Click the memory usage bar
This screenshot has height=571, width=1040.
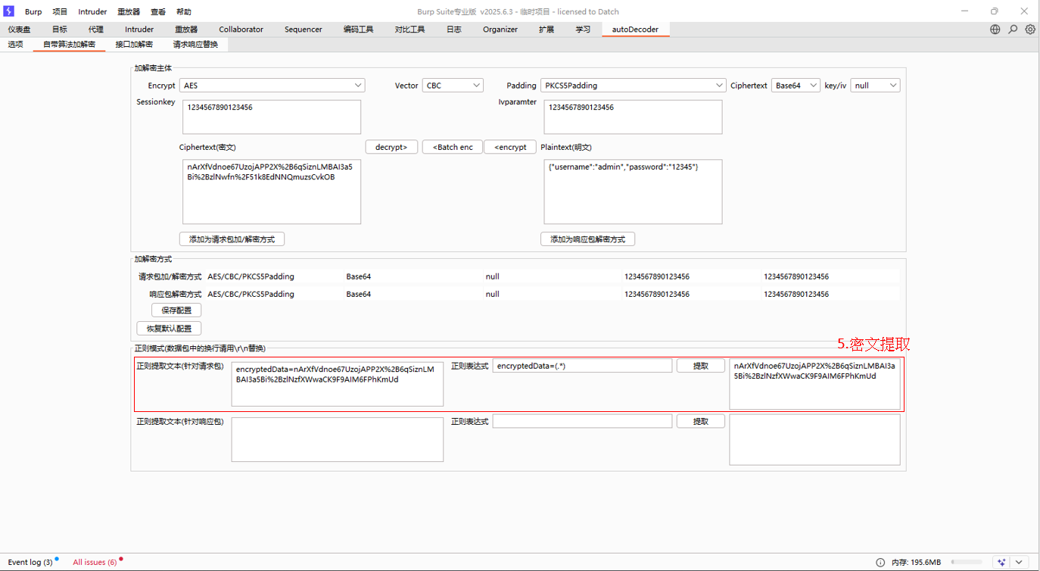click(x=966, y=562)
